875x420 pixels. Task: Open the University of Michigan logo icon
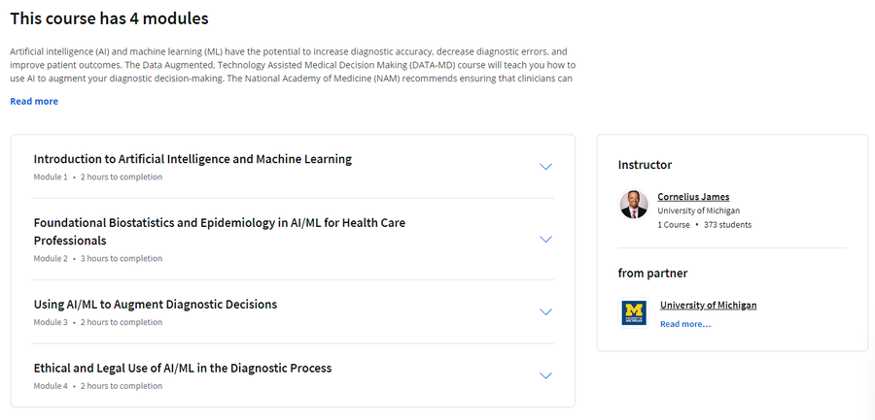point(634,313)
